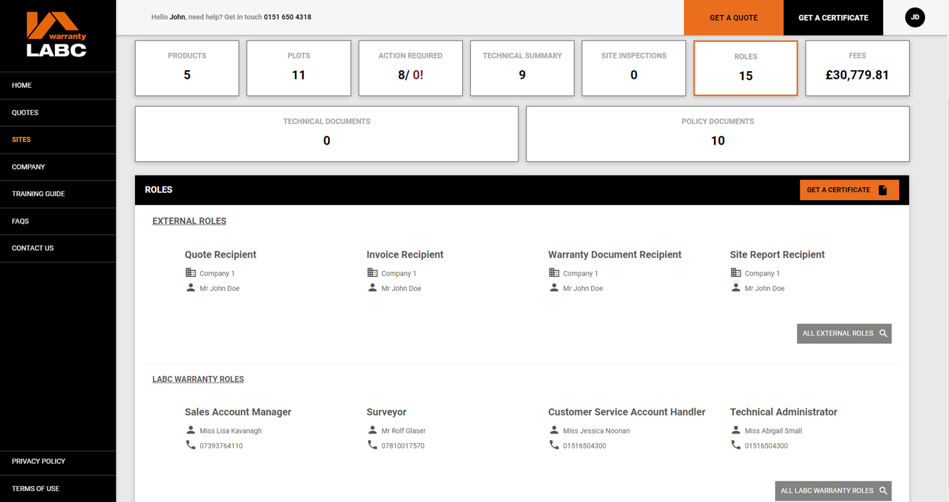The width and height of the screenshot is (949, 502).
Task: Open the Training Guide sidebar item
Action: [58, 194]
